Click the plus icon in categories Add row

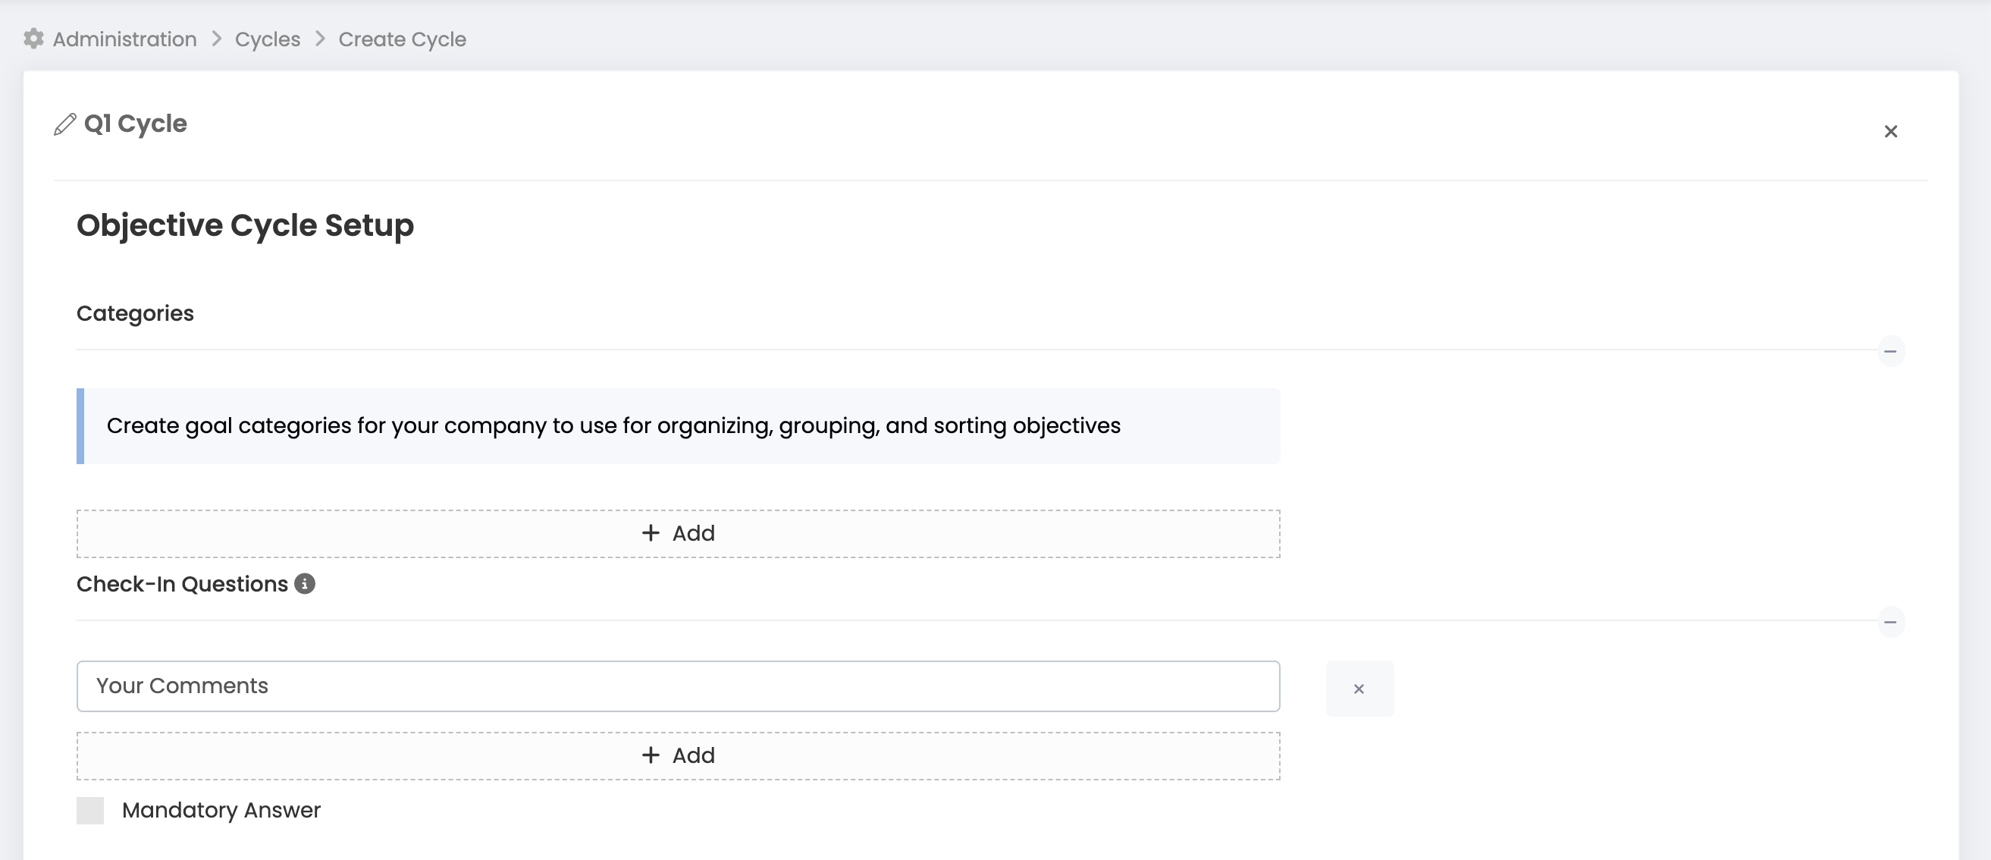pos(651,533)
